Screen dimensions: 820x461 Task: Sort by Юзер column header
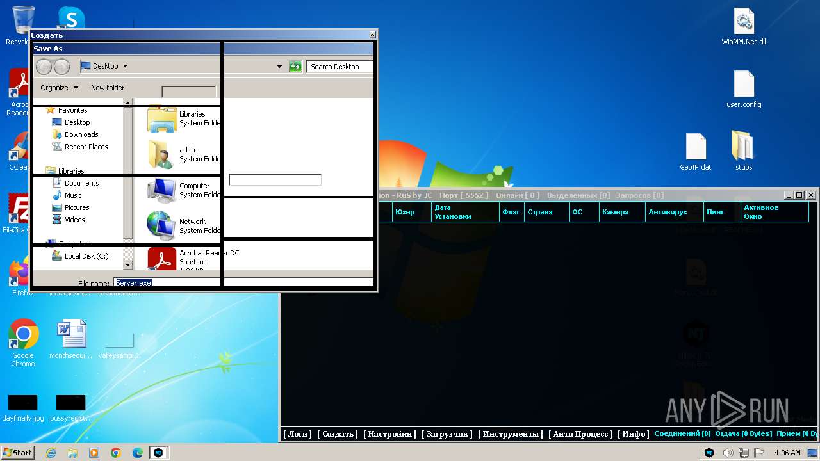pos(411,212)
